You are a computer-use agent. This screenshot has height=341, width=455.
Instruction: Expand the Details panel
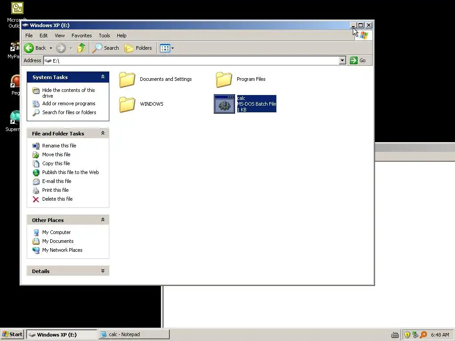pyautogui.click(x=103, y=271)
